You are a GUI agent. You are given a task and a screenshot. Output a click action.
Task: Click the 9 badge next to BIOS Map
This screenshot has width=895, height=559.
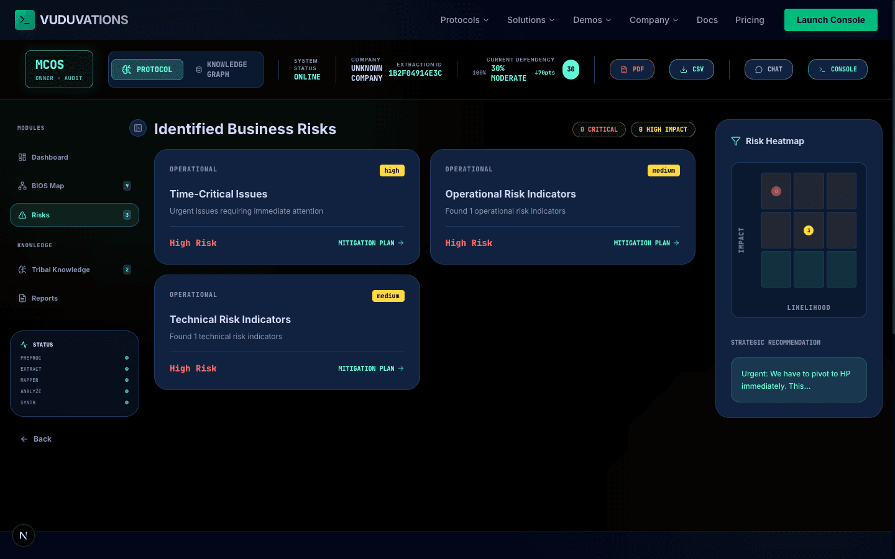[127, 186]
